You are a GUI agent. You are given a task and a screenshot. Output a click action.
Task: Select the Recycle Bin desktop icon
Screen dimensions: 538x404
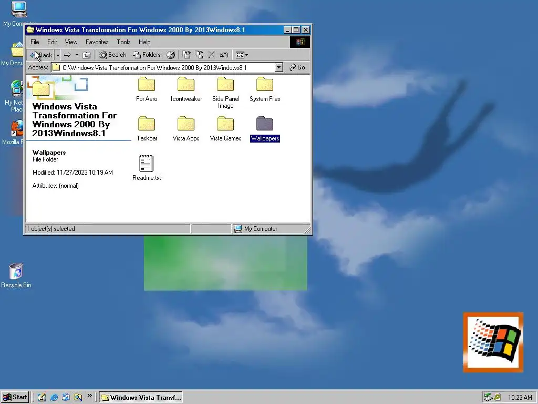tap(16, 276)
